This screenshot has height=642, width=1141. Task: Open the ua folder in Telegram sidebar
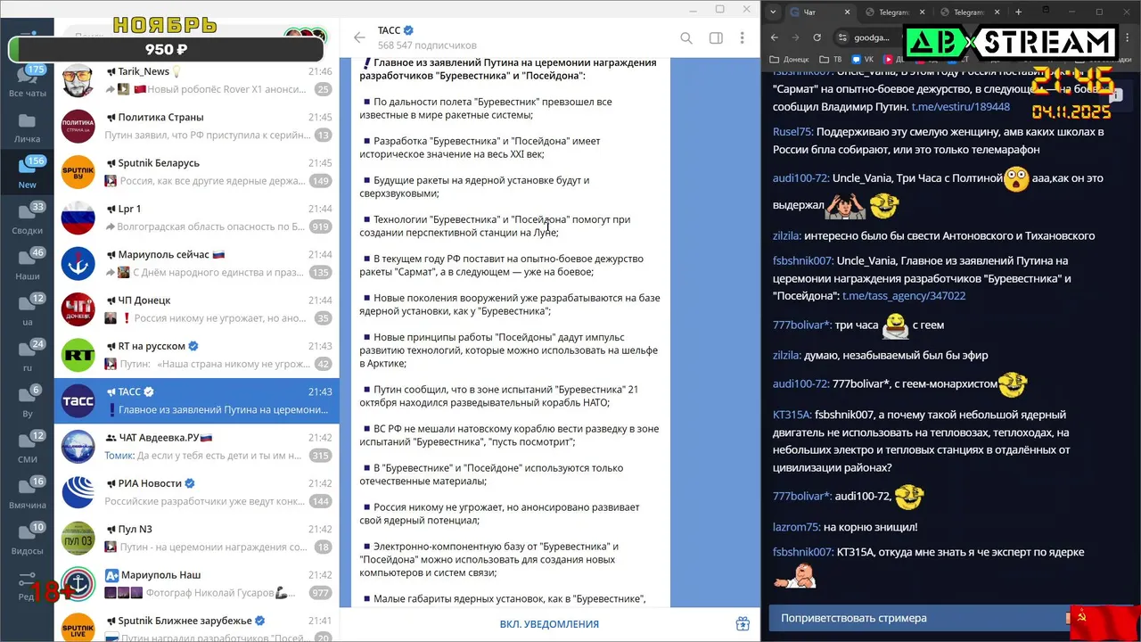(x=27, y=311)
